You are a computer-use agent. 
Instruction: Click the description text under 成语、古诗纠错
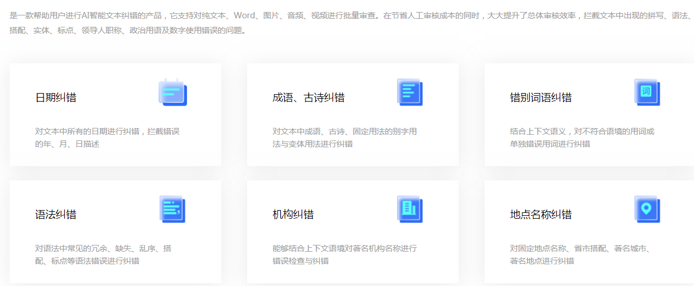tap(344, 138)
